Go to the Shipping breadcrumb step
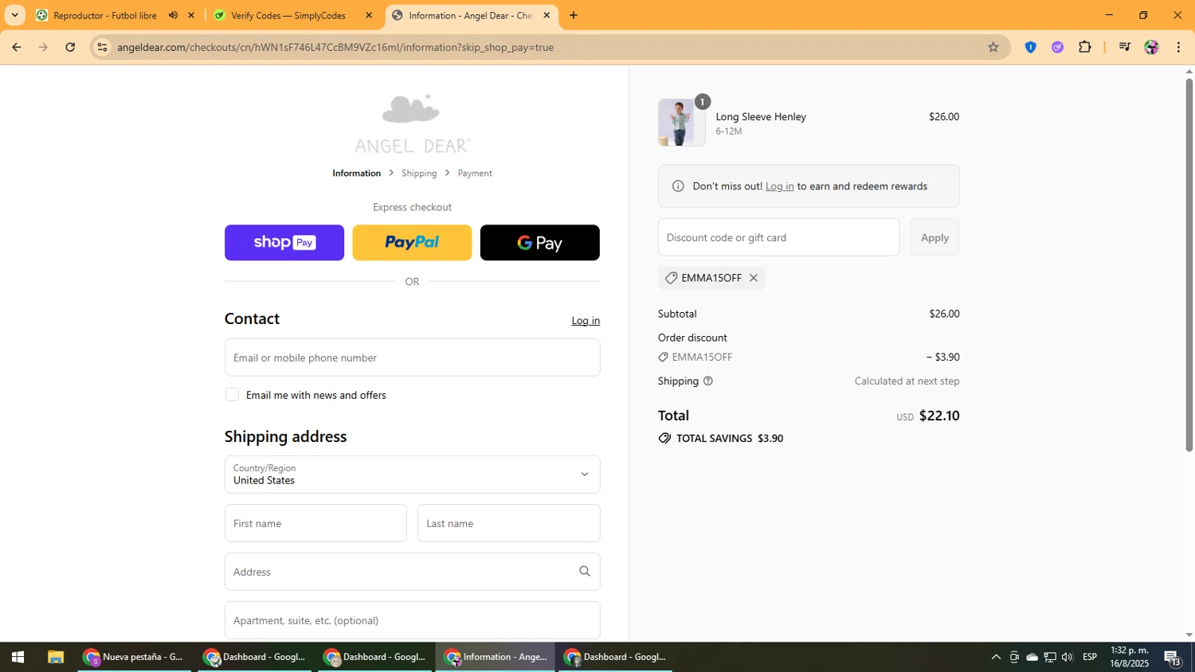 tap(419, 173)
